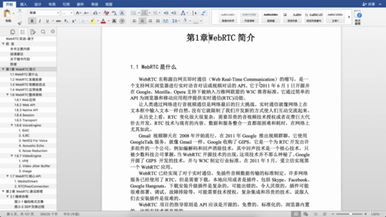
Task: Click the red font color button
Action: pyautogui.click(x=103, y=21)
